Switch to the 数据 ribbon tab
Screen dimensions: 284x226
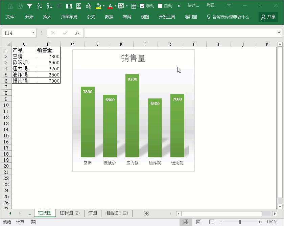tap(109, 17)
